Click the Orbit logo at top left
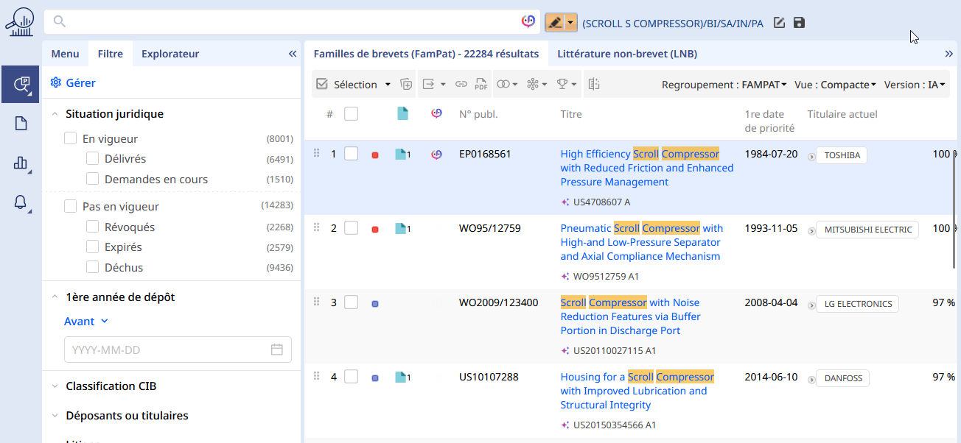This screenshot has width=961, height=443. [x=20, y=22]
